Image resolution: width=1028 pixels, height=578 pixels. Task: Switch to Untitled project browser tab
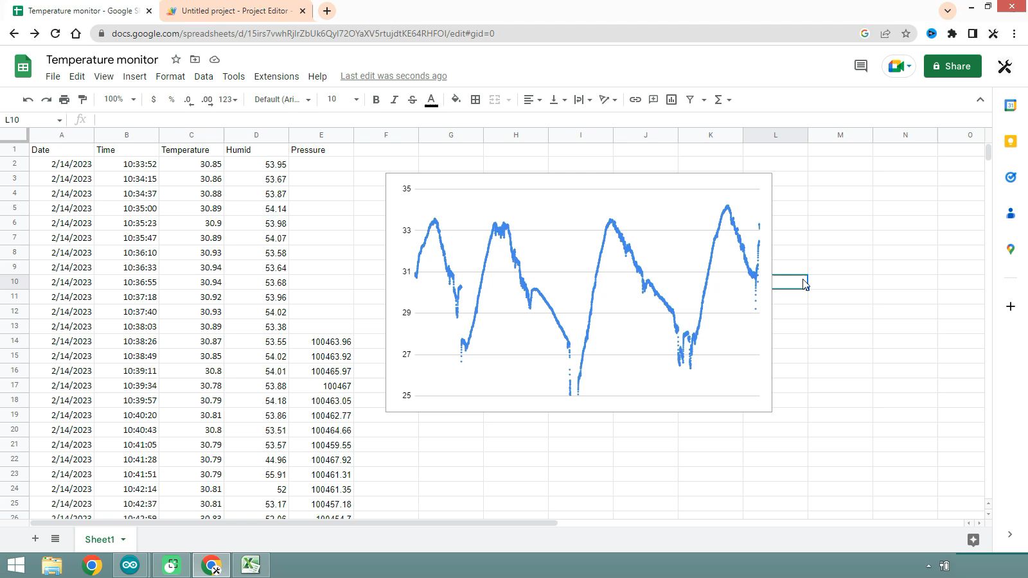pyautogui.click(x=235, y=11)
